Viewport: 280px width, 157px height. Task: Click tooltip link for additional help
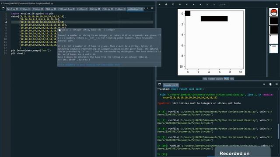89,65
